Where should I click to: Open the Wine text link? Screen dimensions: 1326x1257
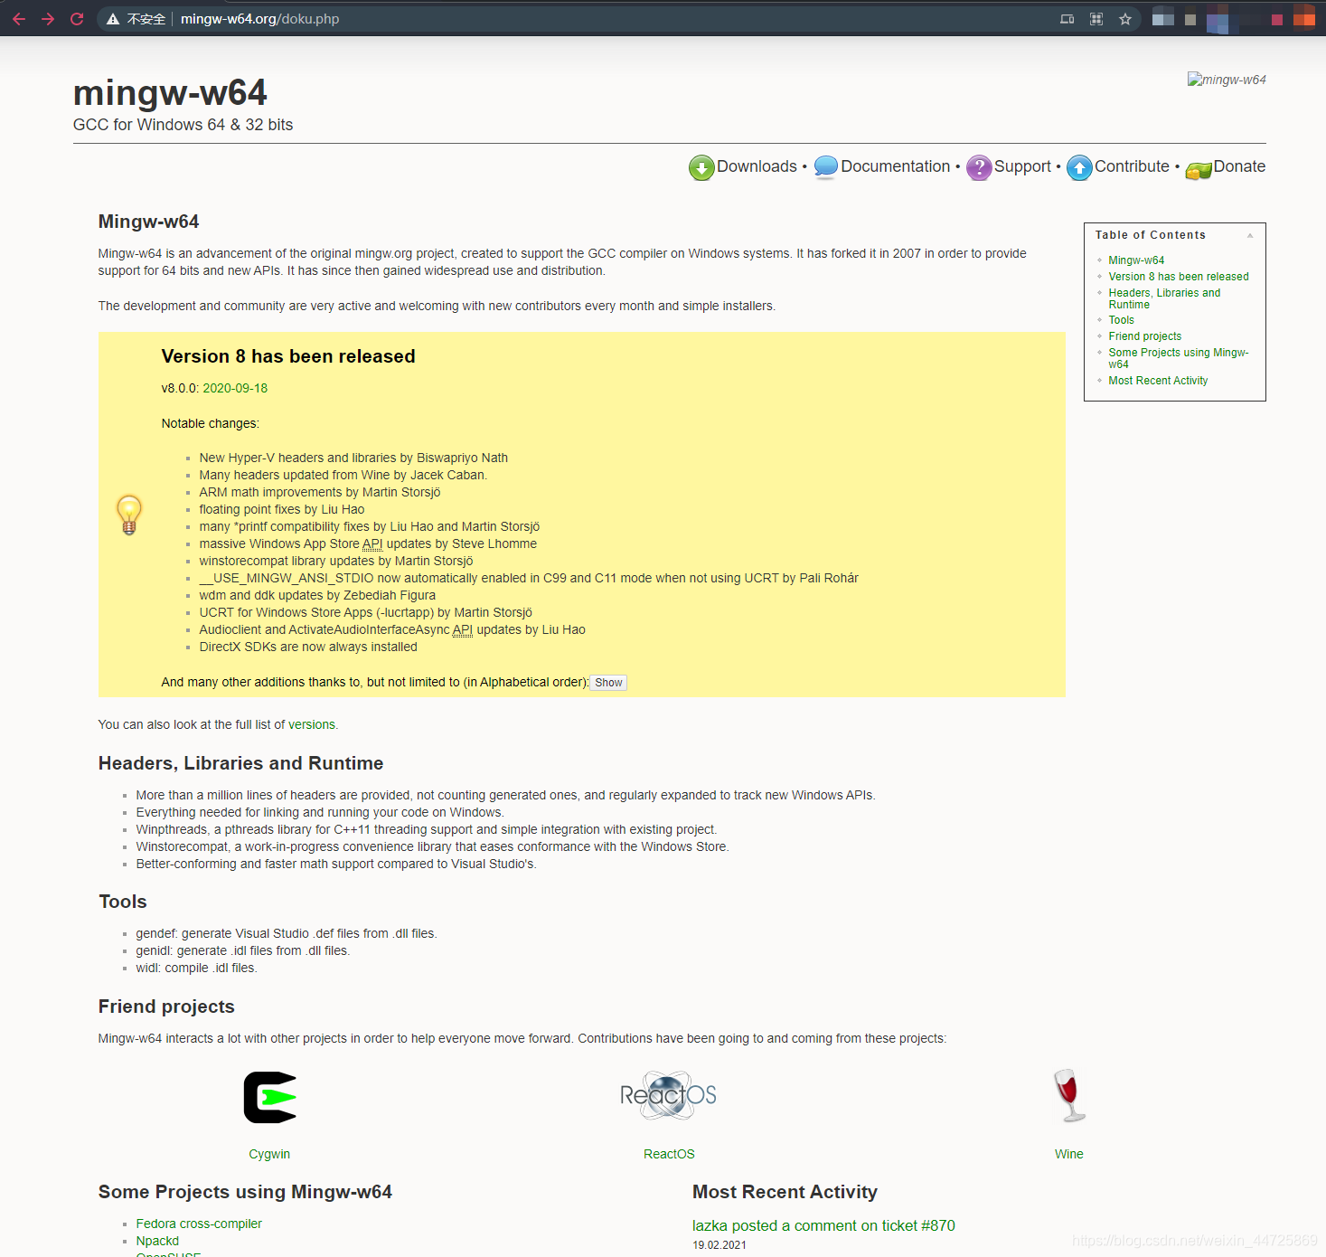click(1068, 1154)
